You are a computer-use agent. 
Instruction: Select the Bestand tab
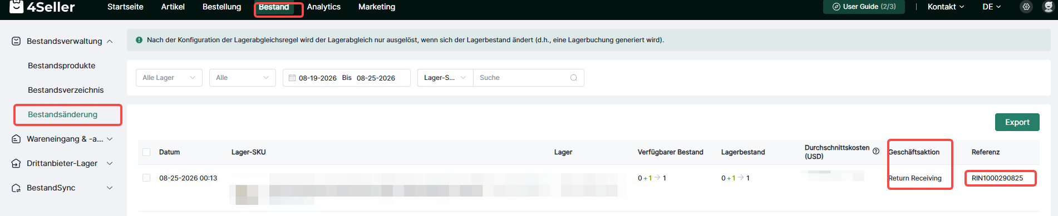click(x=274, y=7)
